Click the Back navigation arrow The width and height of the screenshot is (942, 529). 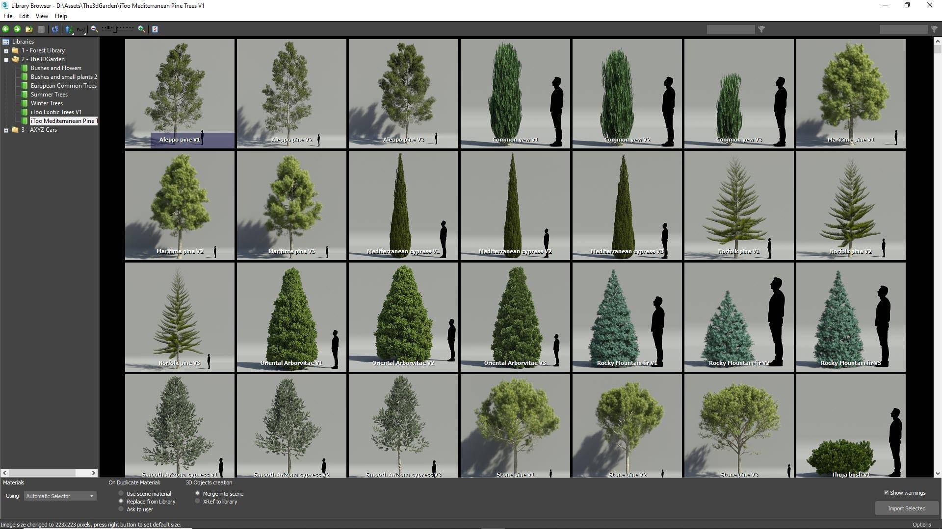tap(6, 29)
